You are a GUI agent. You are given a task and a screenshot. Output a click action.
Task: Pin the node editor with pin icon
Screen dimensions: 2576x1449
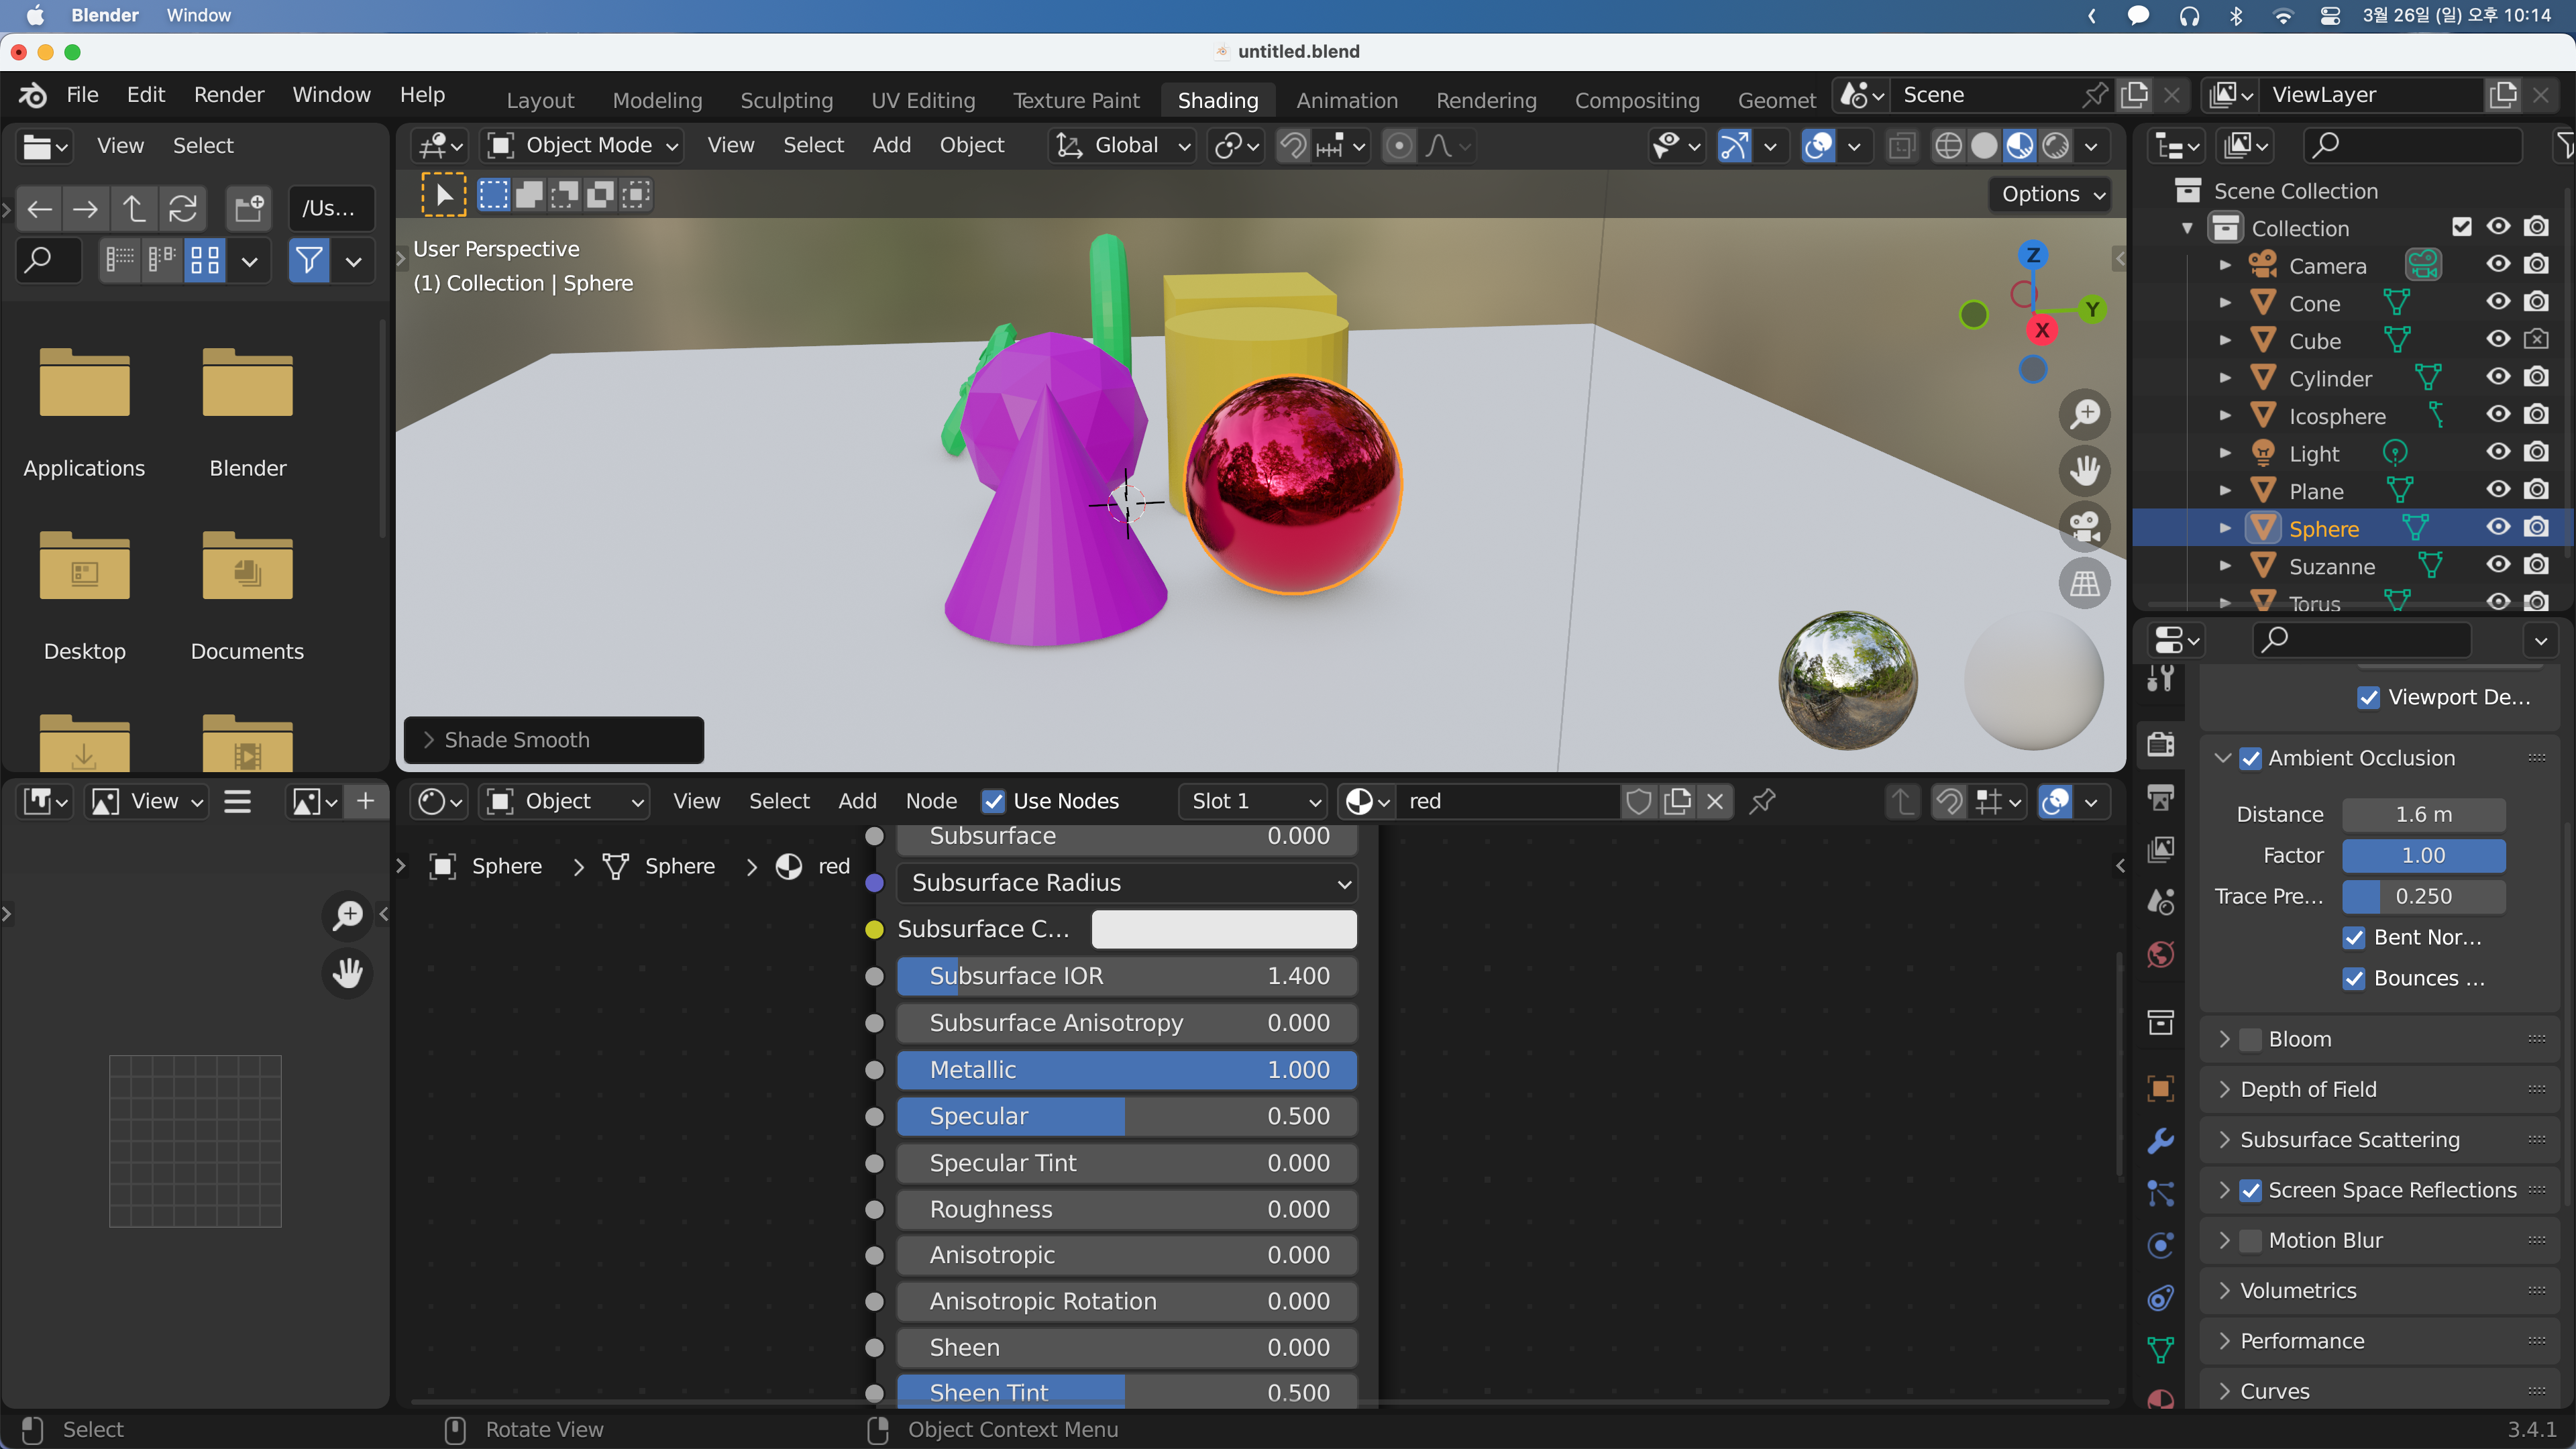1762,801
